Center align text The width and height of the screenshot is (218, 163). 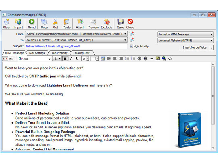115,59
